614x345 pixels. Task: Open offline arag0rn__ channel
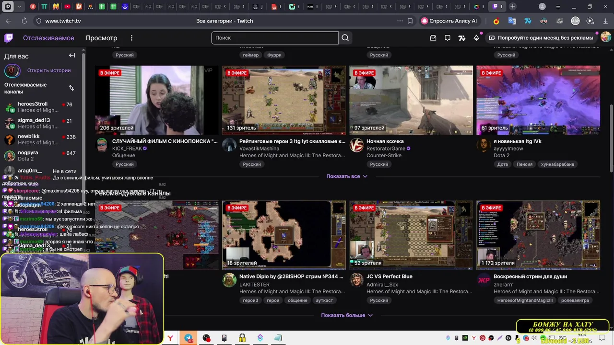[41, 171]
